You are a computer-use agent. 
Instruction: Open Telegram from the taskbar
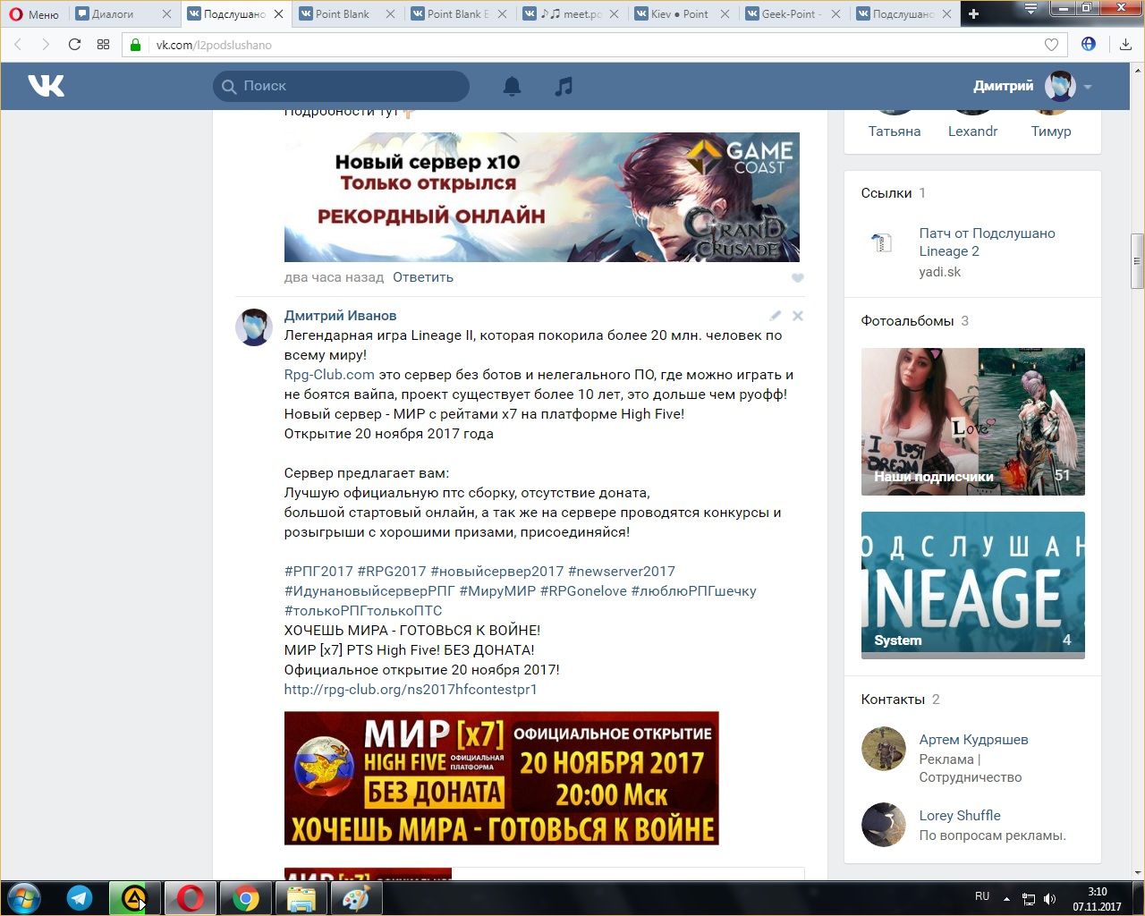click(80, 898)
